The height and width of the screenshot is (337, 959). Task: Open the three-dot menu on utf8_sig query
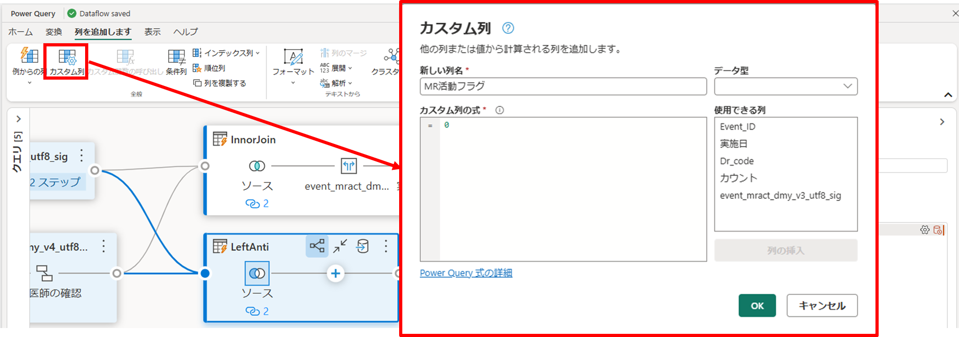pyautogui.click(x=81, y=156)
